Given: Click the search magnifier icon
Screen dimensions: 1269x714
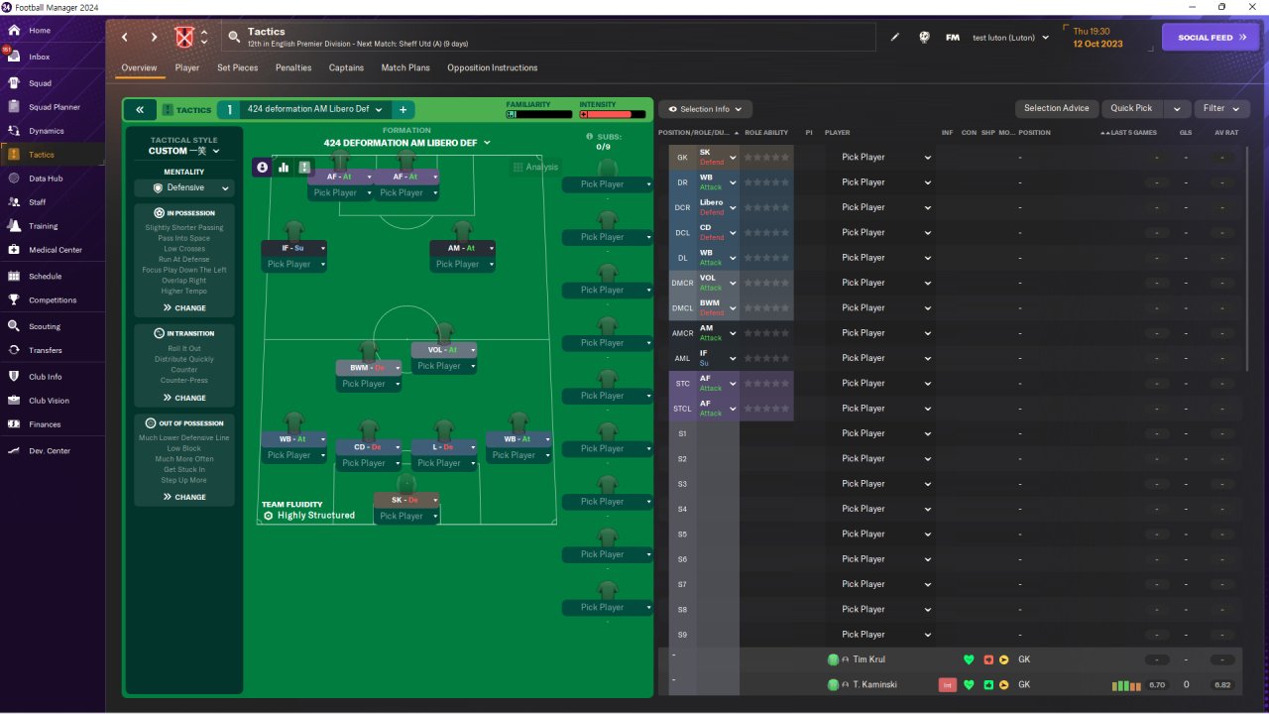Looking at the screenshot, I should pyautogui.click(x=234, y=37).
